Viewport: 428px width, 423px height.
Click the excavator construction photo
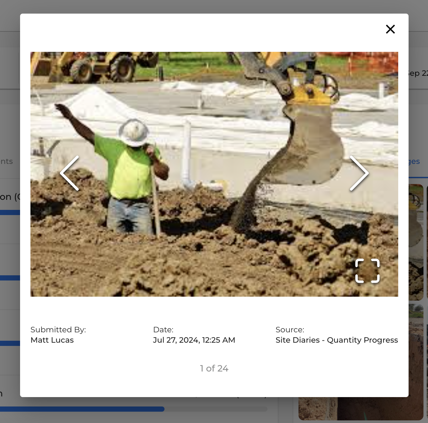(x=214, y=130)
